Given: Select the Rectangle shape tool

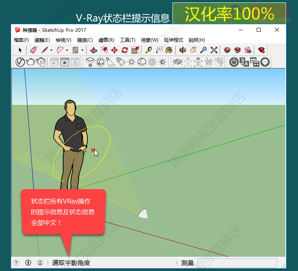Looking at the screenshot, I should pos(75,50).
